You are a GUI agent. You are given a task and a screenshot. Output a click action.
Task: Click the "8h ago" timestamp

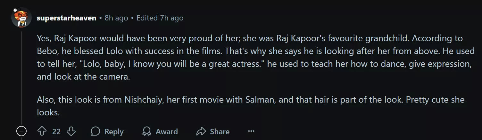[x=116, y=18]
